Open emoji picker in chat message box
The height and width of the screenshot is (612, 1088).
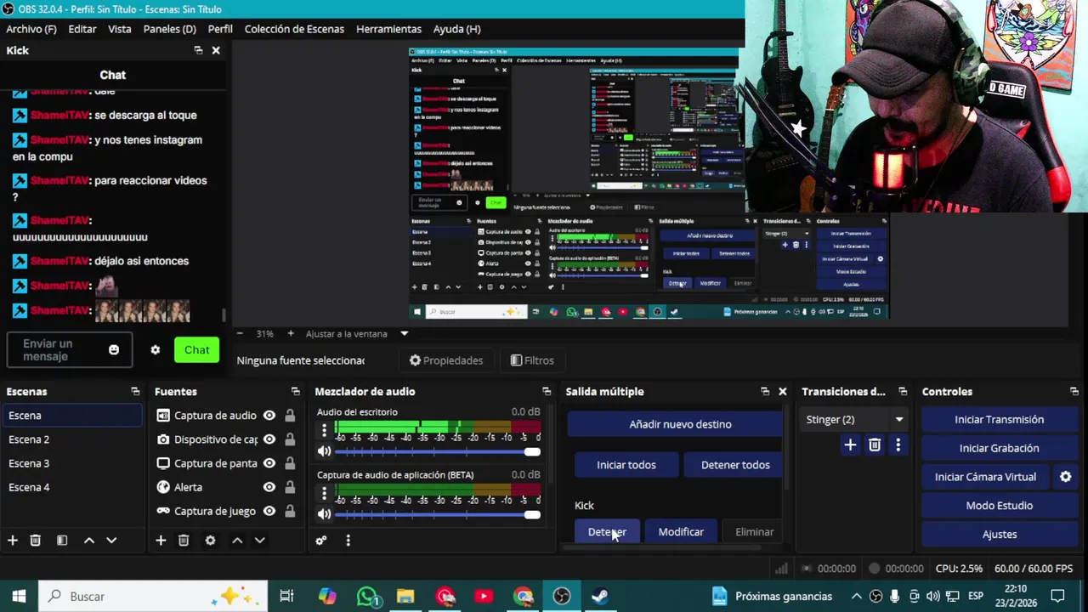[x=114, y=350]
